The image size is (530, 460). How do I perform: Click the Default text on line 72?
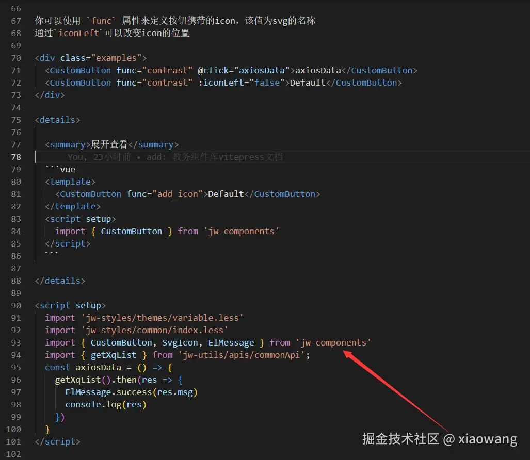pyautogui.click(x=308, y=83)
